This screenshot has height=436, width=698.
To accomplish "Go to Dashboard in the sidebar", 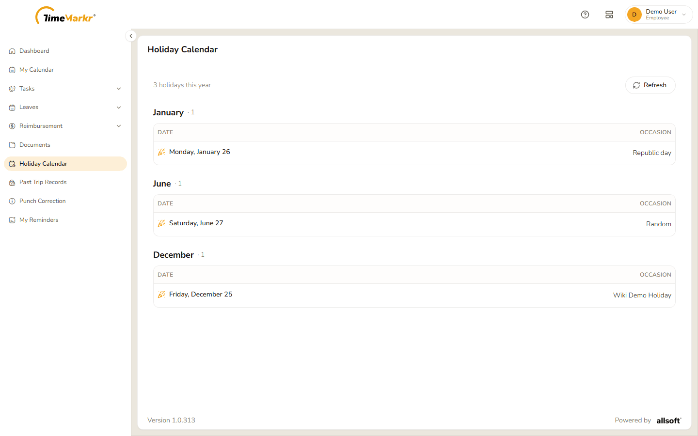I will tap(65, 51).
